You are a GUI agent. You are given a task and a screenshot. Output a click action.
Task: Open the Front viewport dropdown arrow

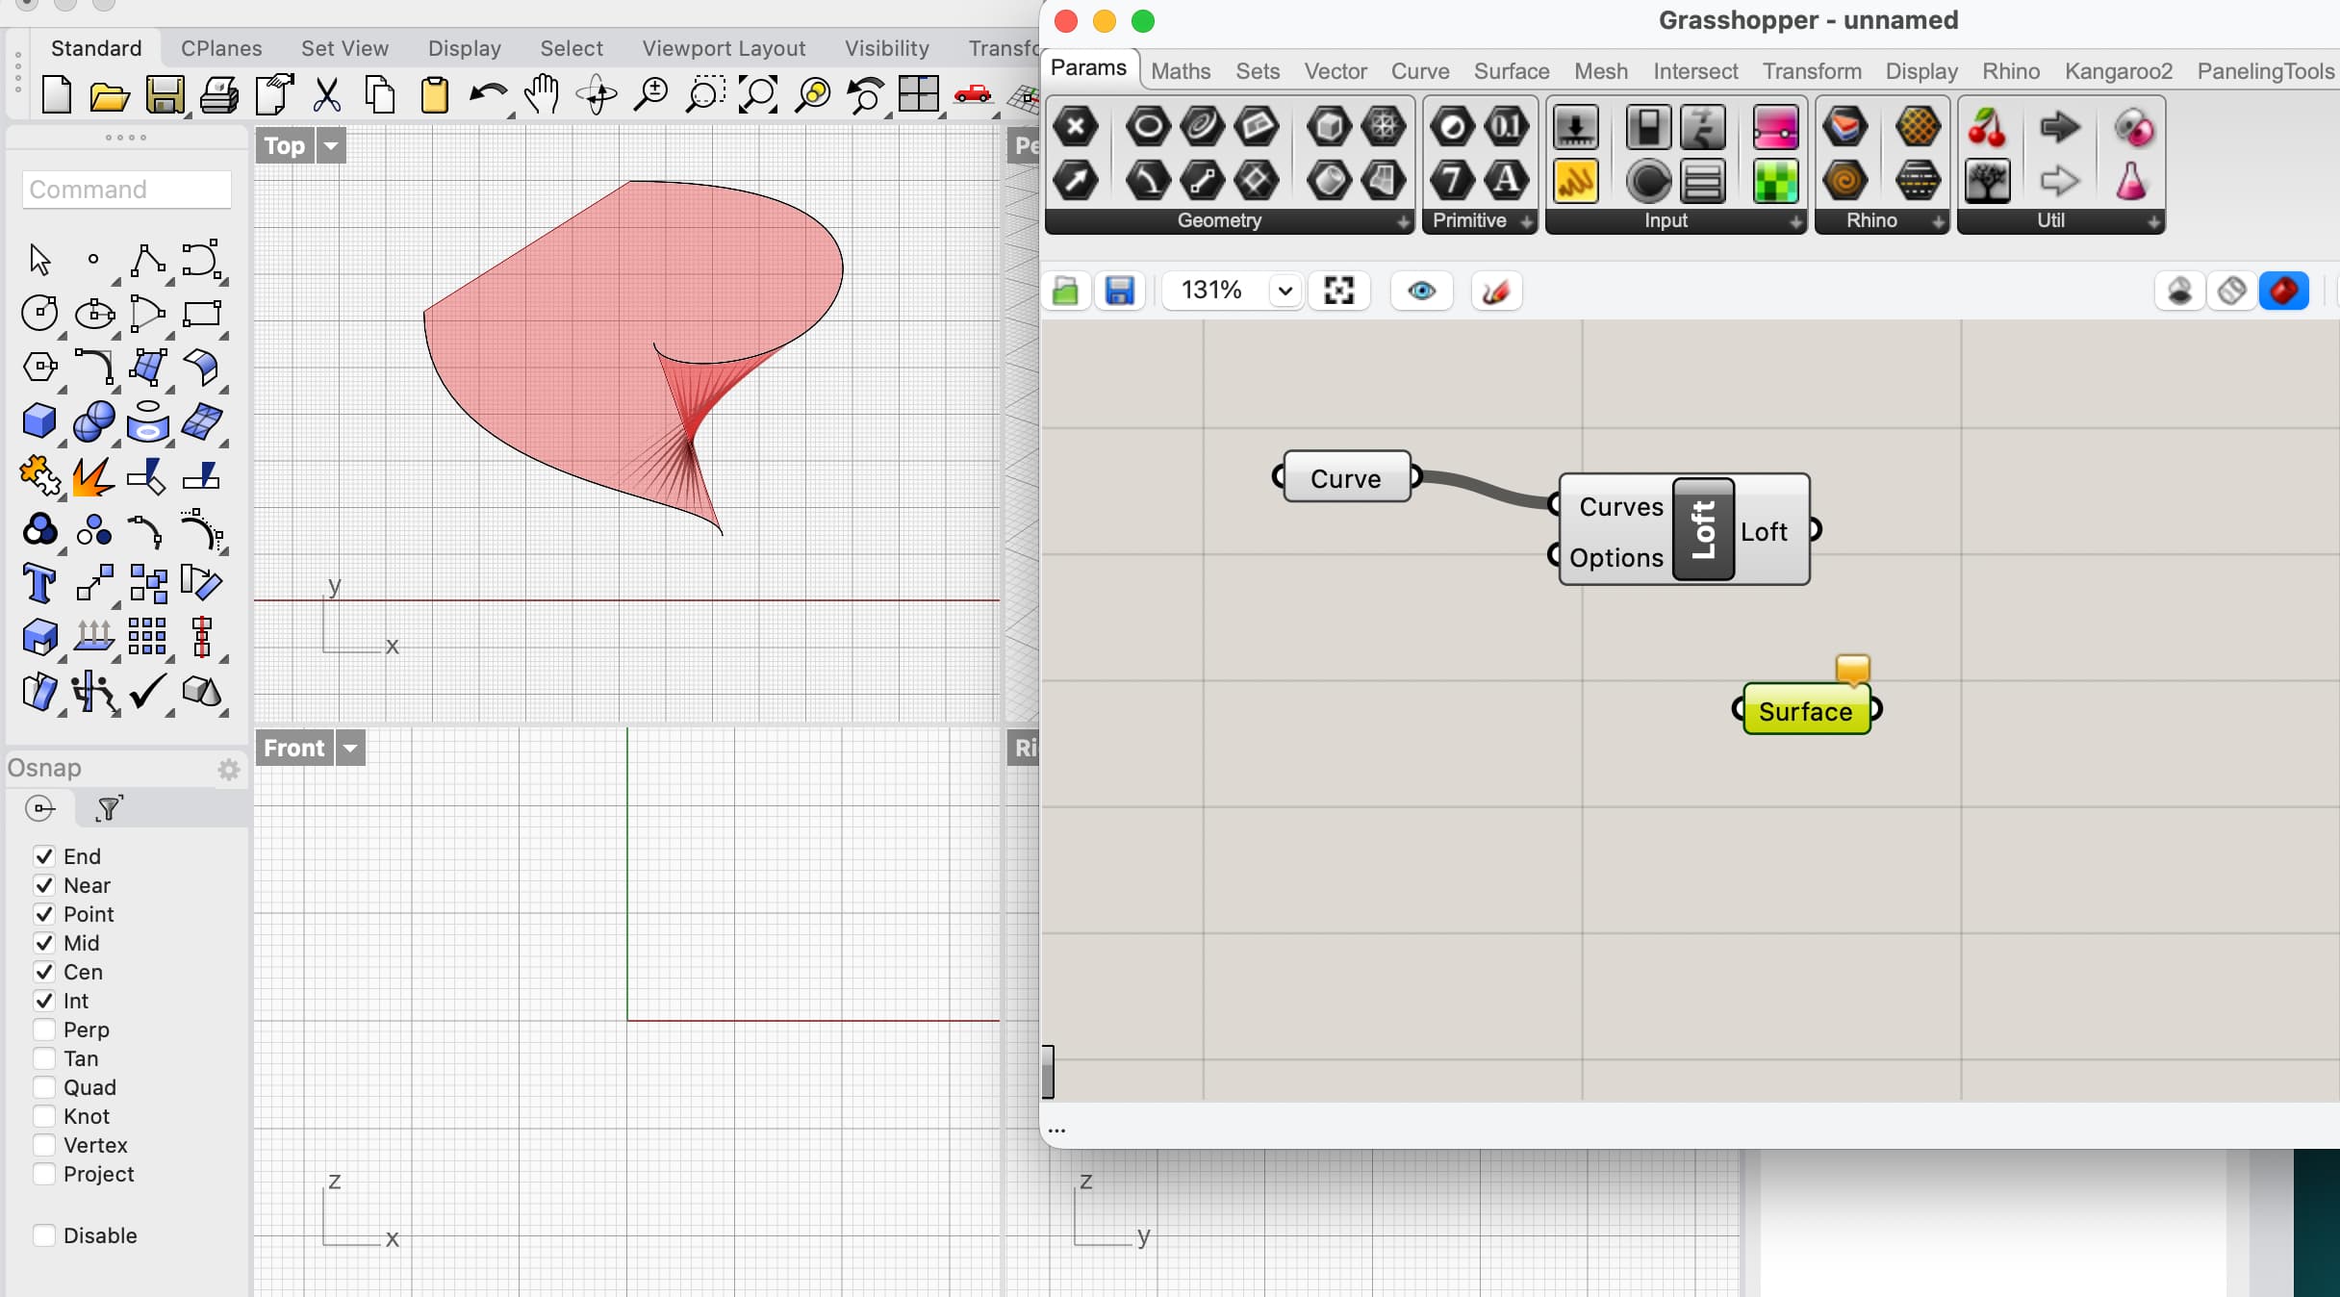click(x=350, y=748)
